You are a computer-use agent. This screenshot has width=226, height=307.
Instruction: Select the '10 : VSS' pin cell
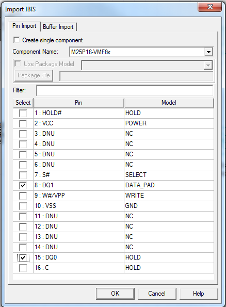click(x=78, y=206)
